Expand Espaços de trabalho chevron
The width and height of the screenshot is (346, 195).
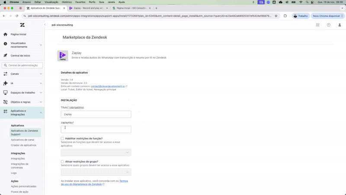click(x=41, y=93)
